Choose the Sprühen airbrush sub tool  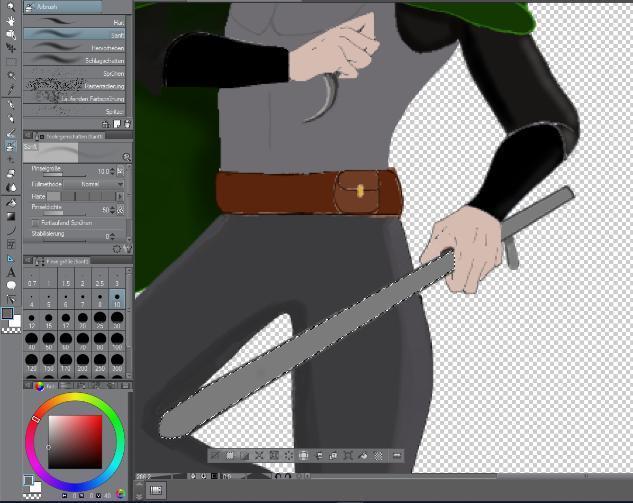pos(74,73)
